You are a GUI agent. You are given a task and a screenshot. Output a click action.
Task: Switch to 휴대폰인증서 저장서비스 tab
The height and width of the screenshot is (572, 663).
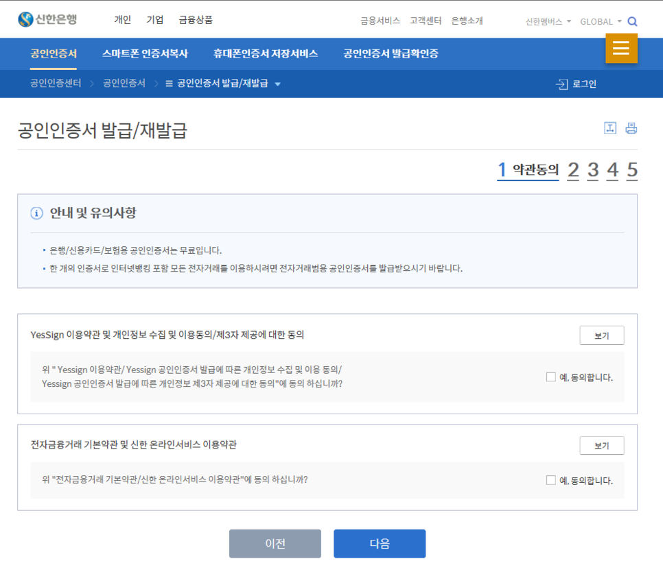[266, 53]
